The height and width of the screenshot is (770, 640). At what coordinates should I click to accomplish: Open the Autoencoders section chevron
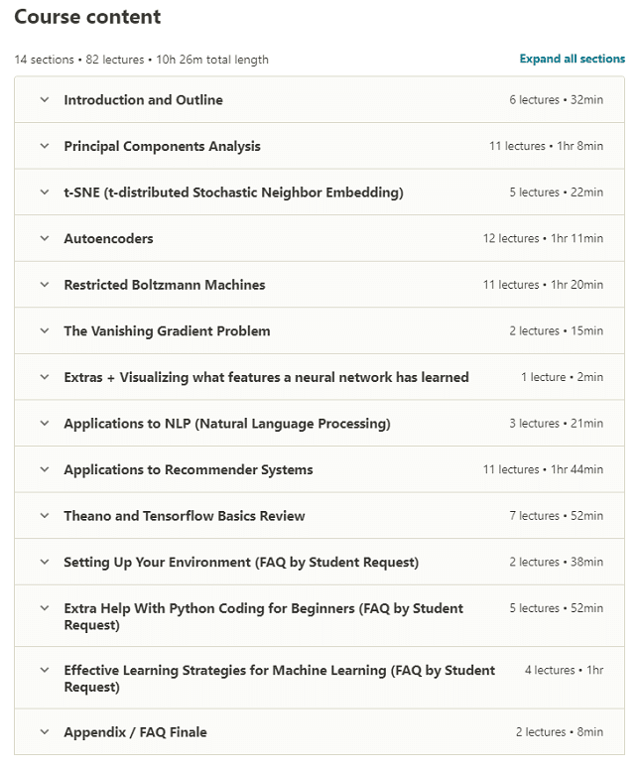(45, 238)
